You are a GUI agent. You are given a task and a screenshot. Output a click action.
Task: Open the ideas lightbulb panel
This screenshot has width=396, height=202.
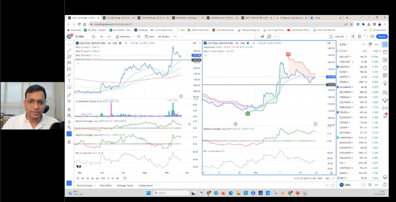(x=385, y=83)
